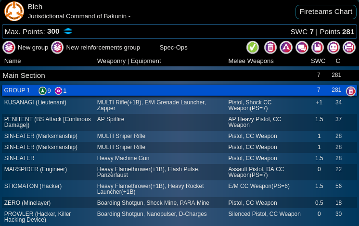
Task: Adjust max points with the stepper arrows
Action: click(68, 31)
